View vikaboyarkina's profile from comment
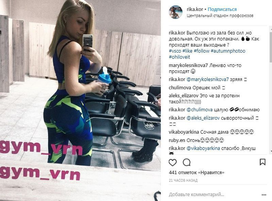272x201 pixels. [184, 132]
